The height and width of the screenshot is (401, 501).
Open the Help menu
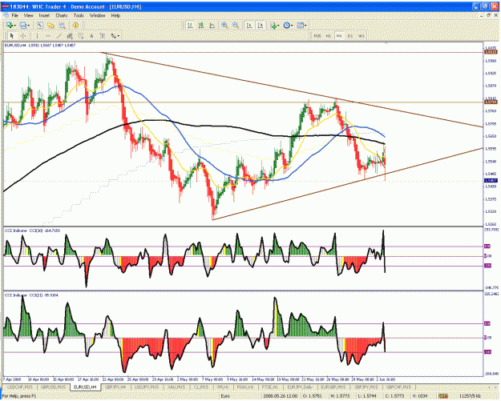(115, 15)
